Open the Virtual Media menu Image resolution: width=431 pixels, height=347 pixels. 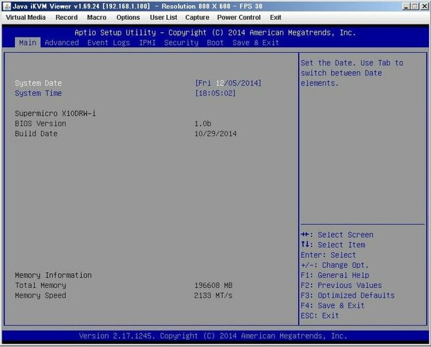click(x=26, y=17)
